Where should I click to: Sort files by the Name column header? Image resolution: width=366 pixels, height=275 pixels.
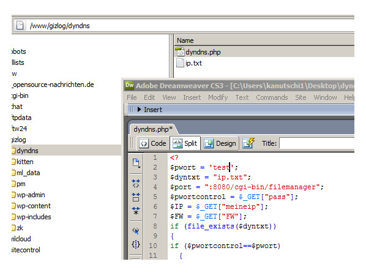[x=185, y=40]
